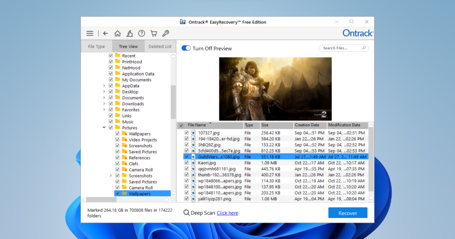The height and width of the screenshot is (239, 455).
Task: Uncheck the Kaori.jpg file checkbox
Action: [187, 163]
